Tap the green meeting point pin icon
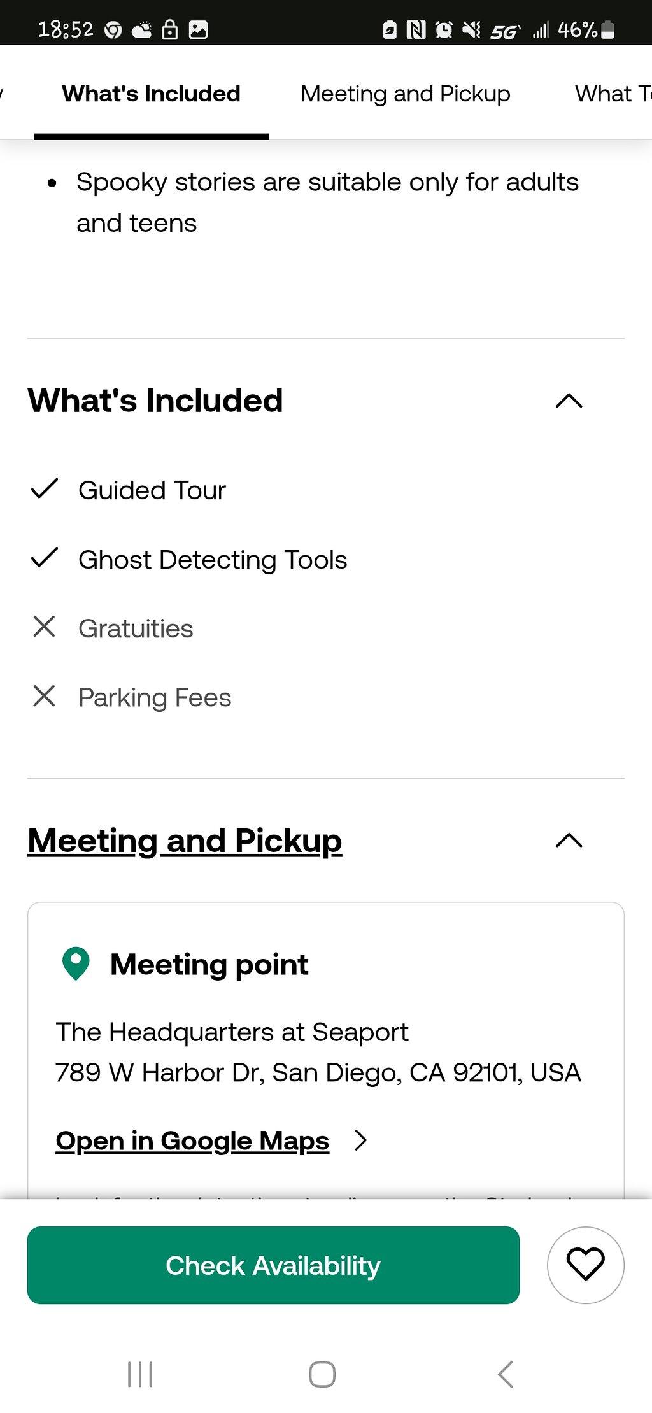This screenshot has height=1413, width=652. [76, 964]
